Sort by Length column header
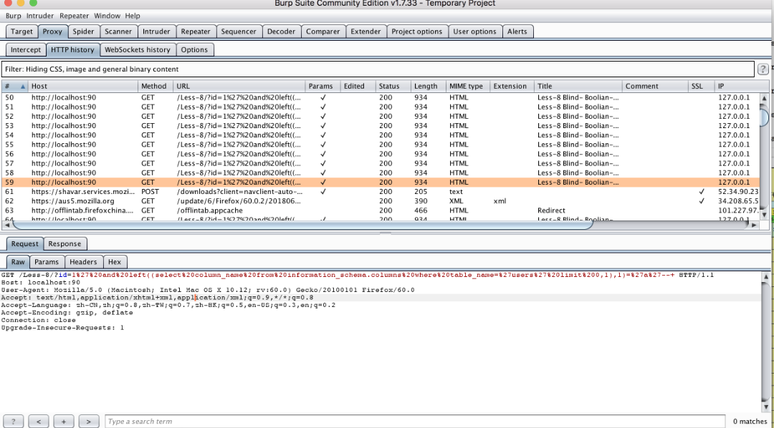Screen dimensions: 774x428 coord(428,87)
